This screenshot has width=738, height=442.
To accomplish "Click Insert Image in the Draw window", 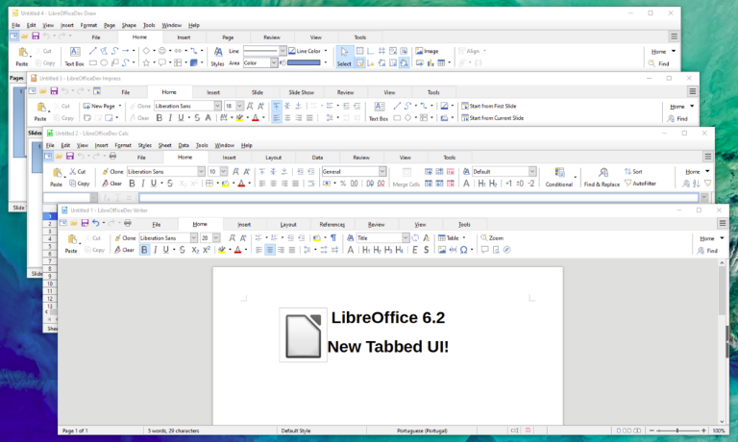I will 427,51.
